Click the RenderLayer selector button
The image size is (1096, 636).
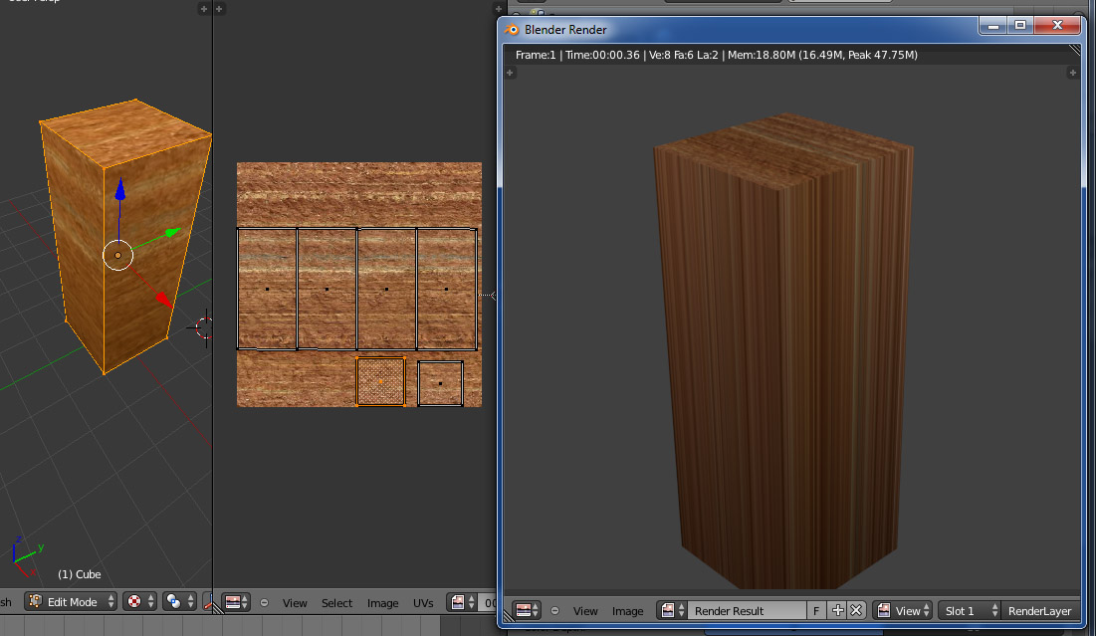pyautogui.click(x=1039, y=611)
